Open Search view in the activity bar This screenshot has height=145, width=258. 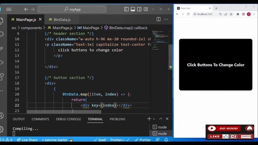2,34
